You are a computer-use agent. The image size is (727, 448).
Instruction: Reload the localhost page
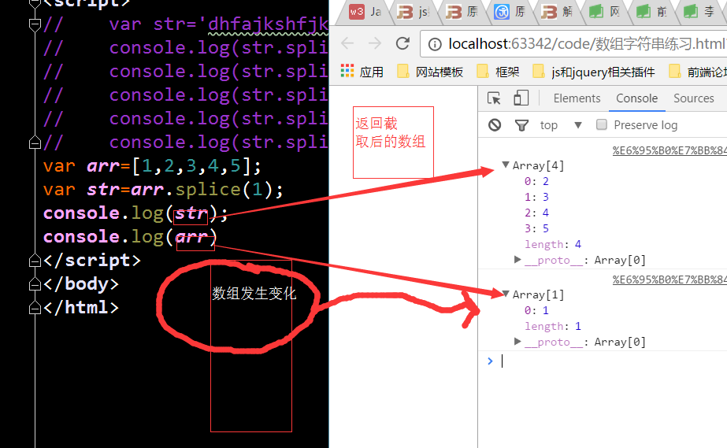[x=402, y=43]
